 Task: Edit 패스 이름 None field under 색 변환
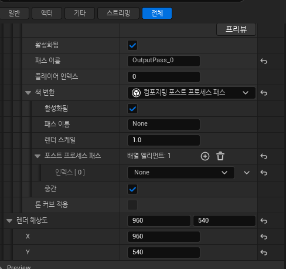pyautogui.click(x=164, y=125)
